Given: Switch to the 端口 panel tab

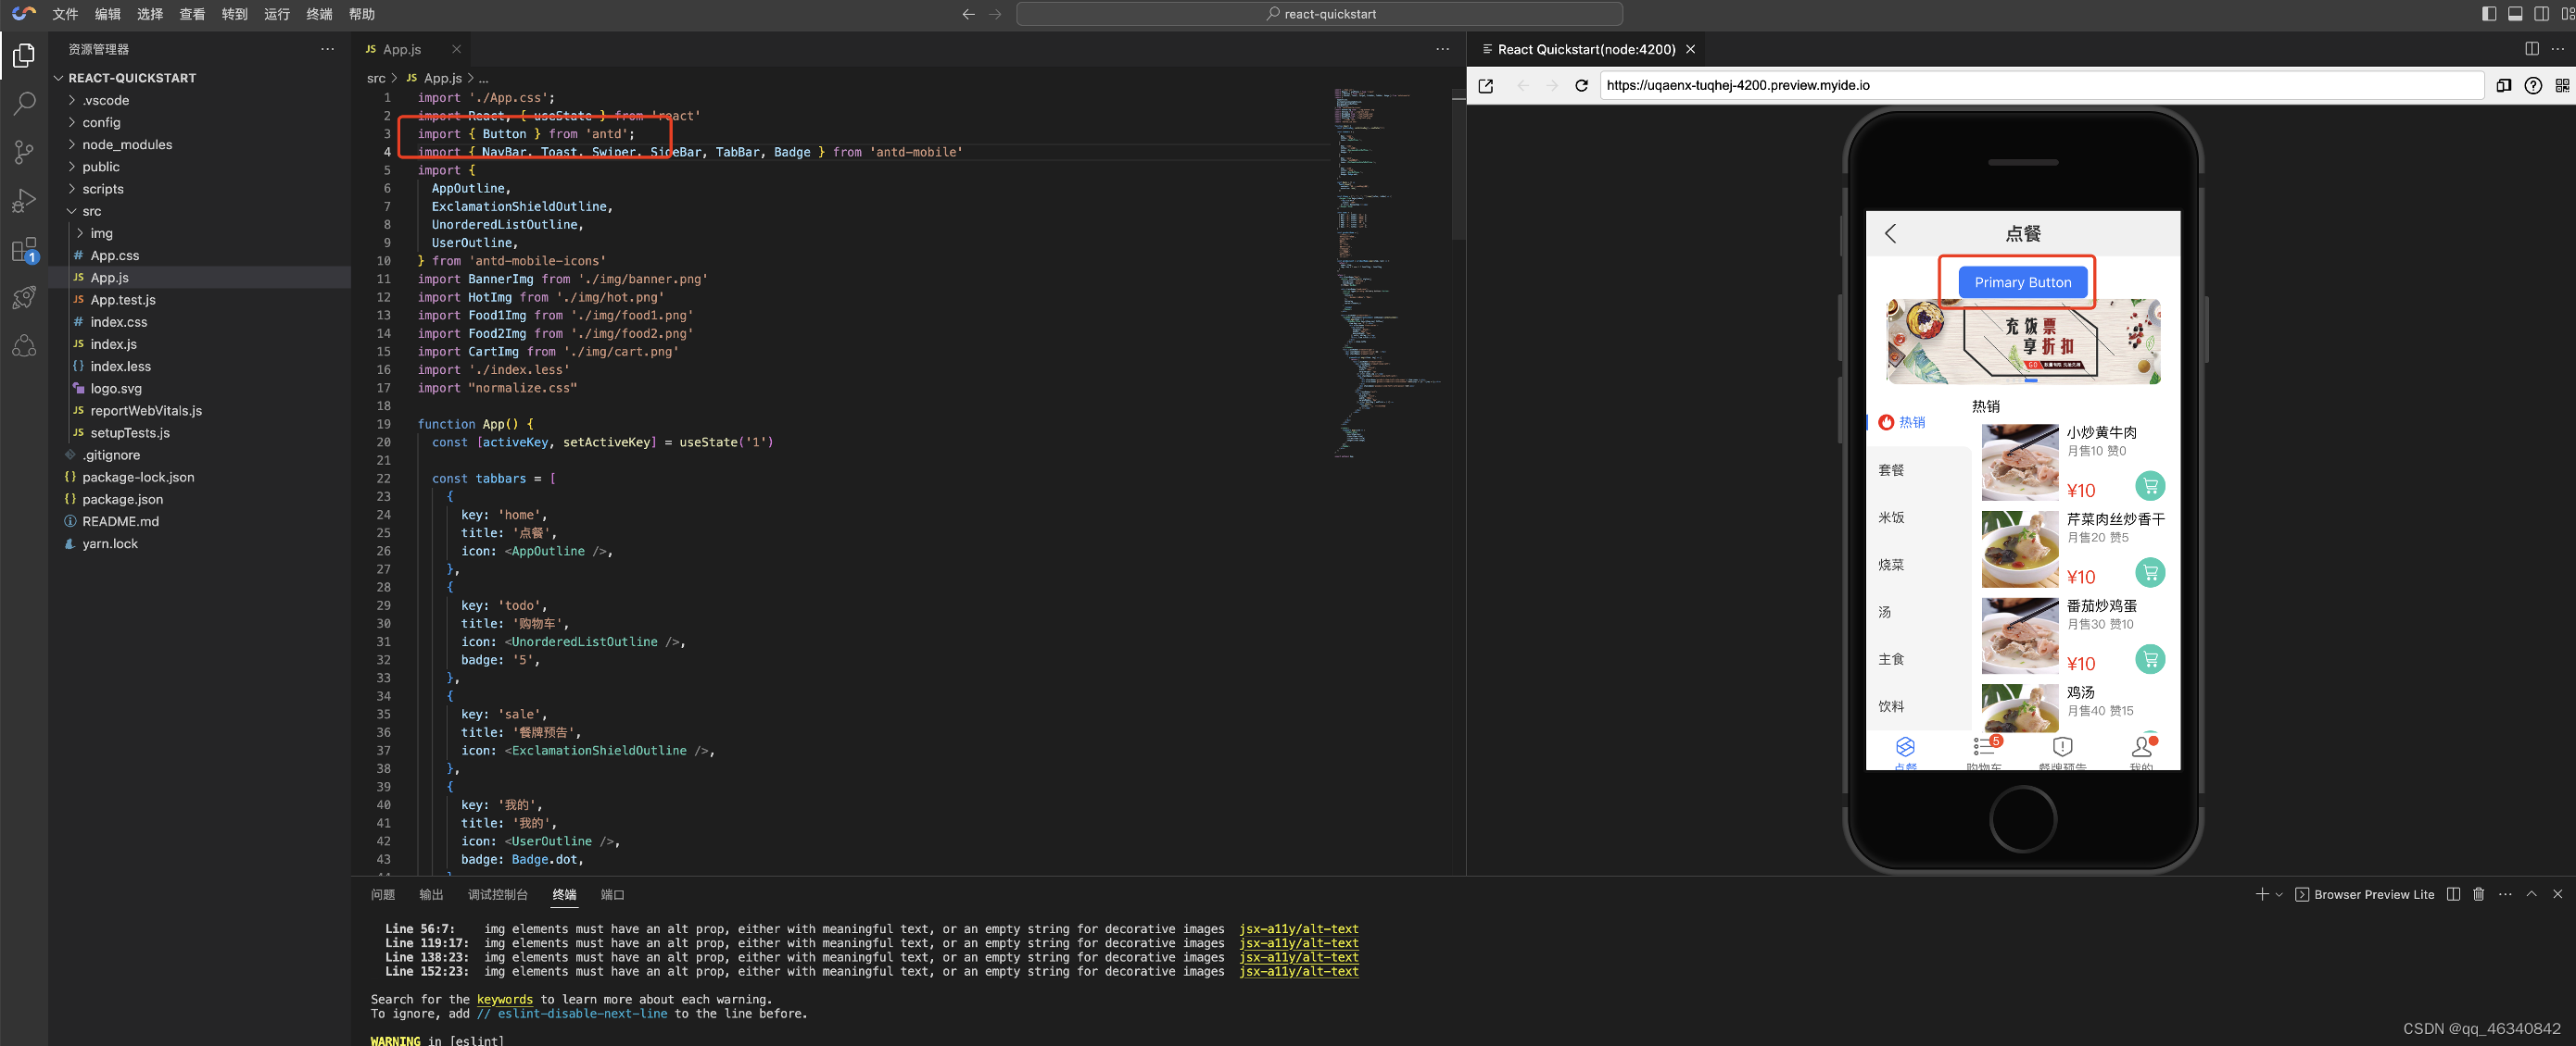Looking at the screenshot, I should (x=612, y=894).
